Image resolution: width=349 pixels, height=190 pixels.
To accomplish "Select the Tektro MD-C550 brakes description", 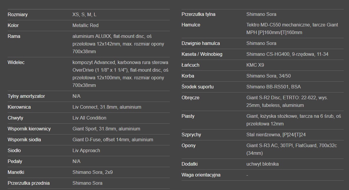I will [x=292, y=28].
